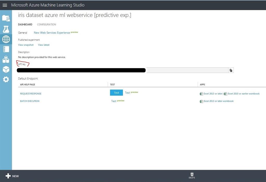Image resolution: width=266 pixels, height=182 pixels.
Task: Open BATCH EXECUTION API help page
Action: pyautogui.click(x=30, y=101)
